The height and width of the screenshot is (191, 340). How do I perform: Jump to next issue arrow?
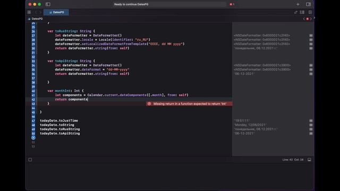[x=311, y=19]
